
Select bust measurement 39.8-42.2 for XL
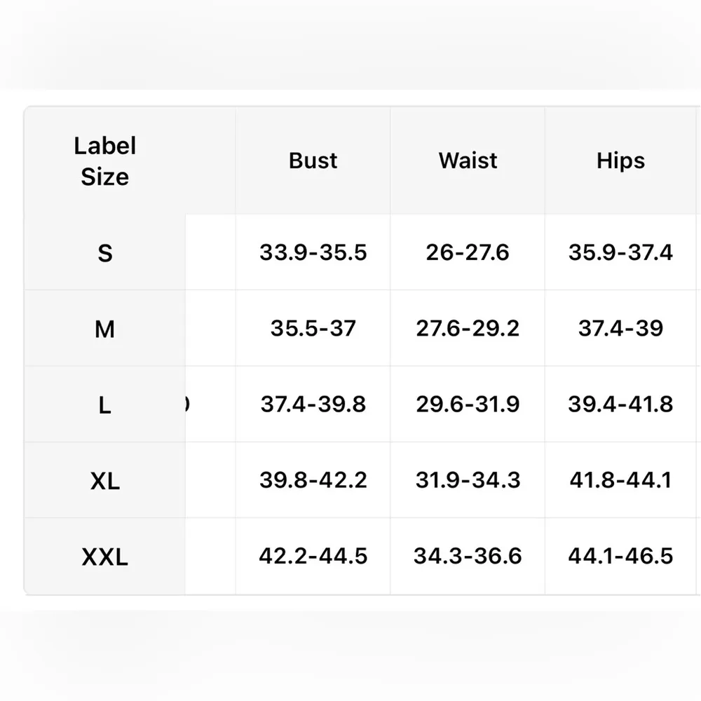313,480
